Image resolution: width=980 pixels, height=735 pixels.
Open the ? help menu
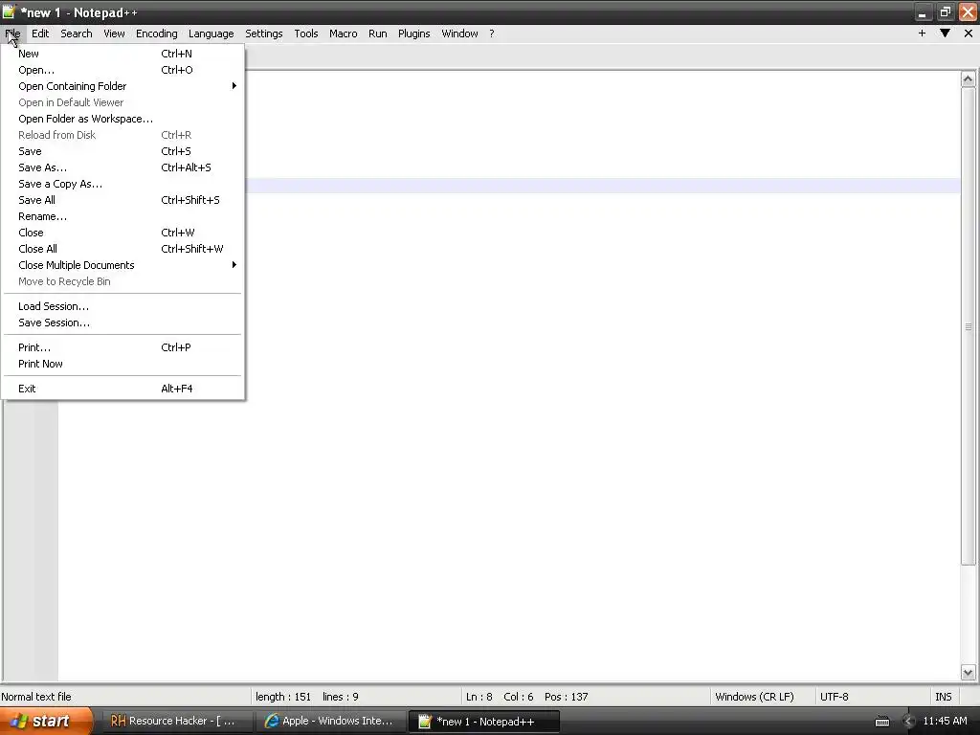coord(492,33)
